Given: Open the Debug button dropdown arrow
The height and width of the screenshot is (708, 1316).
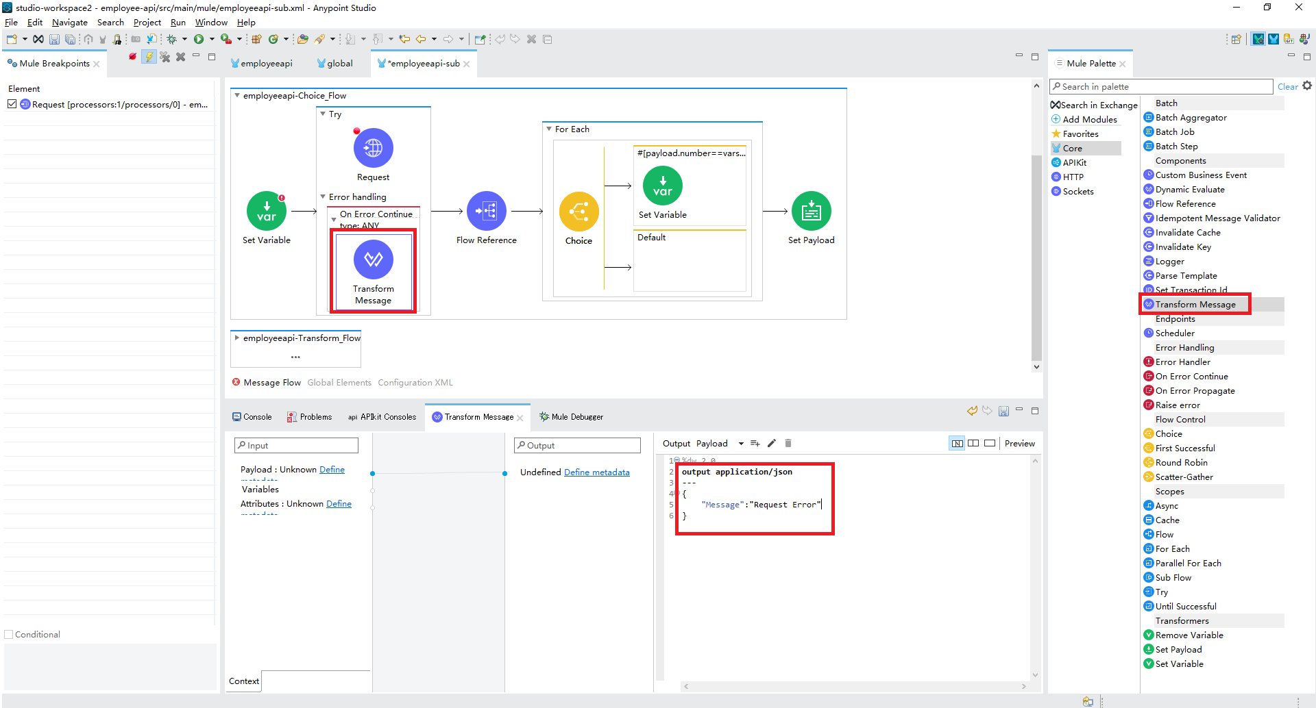Looking at the screenshot, I should [x=184, y=39].
